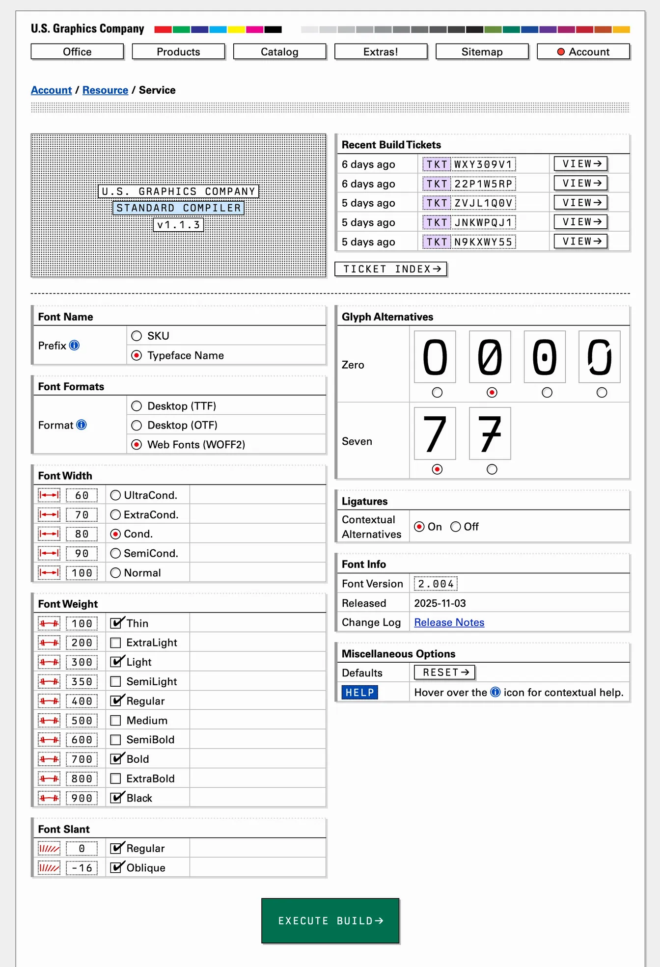Open the Office navigation tab
This screenshot has height=967, width=660.
tap(77, 52)
